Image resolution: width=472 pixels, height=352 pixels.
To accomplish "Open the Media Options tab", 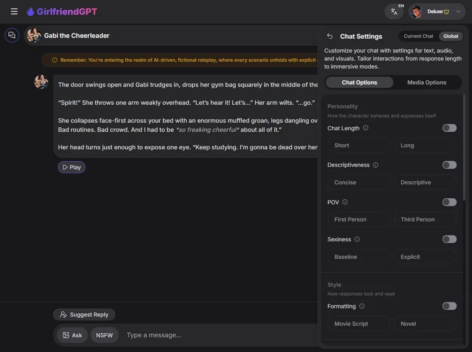I will pos(427,82).
